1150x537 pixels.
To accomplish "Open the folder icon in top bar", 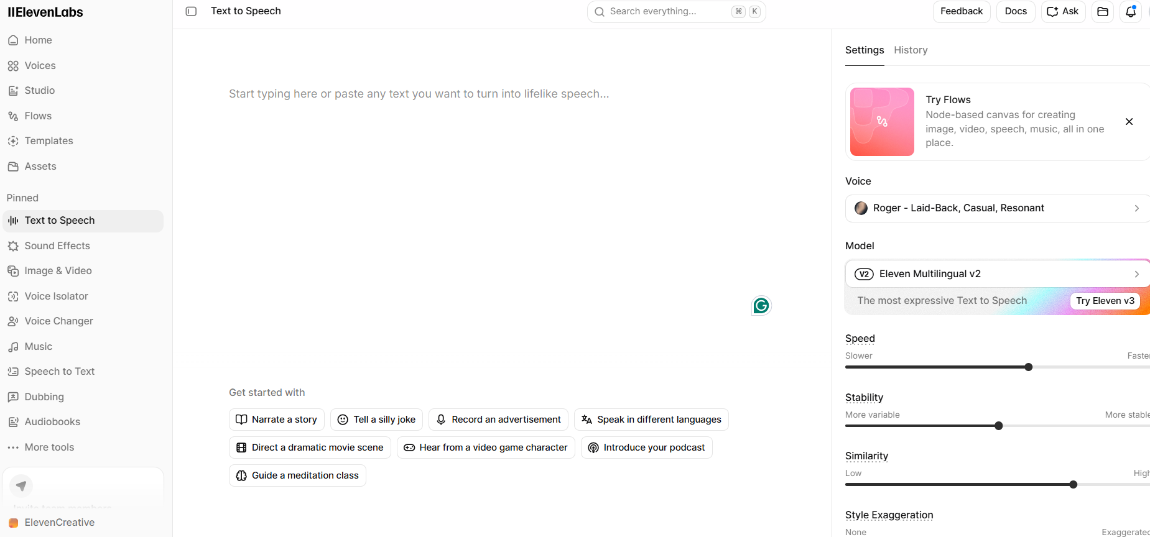I will [x=1103, y=11].
